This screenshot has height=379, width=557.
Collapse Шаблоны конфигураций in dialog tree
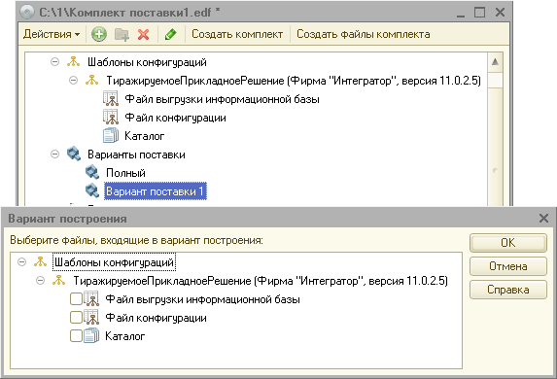click(x=22, y=262)
